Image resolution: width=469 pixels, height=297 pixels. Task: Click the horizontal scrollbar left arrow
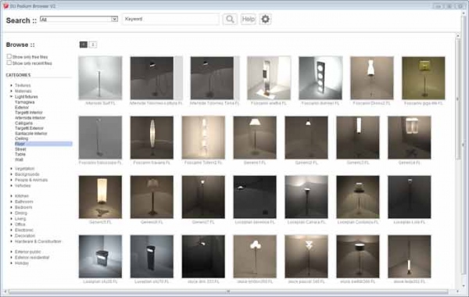(5, 292)
